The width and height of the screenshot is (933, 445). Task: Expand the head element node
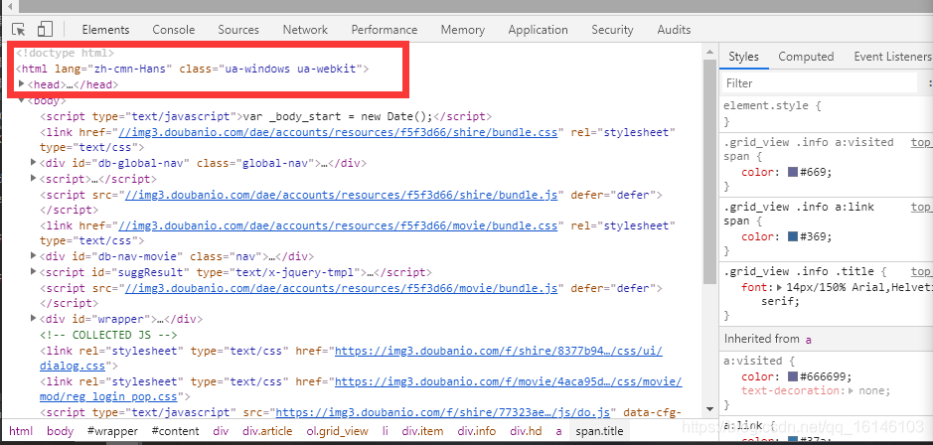click(22, 83)
